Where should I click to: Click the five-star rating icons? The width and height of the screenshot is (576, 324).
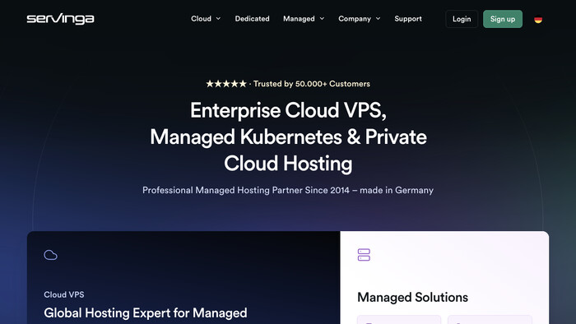coord(226,84)
